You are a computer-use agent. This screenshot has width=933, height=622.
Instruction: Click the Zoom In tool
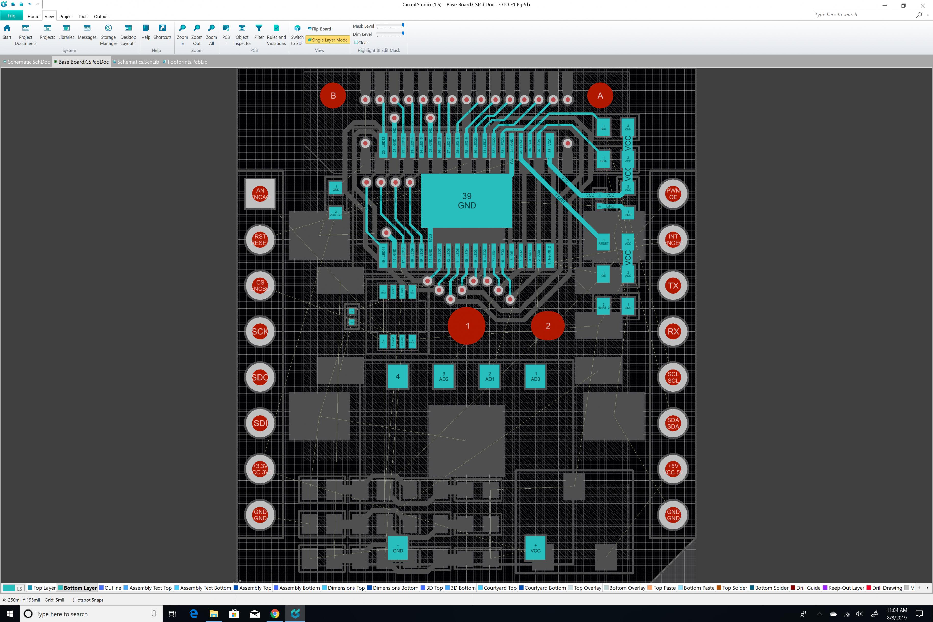182,35
